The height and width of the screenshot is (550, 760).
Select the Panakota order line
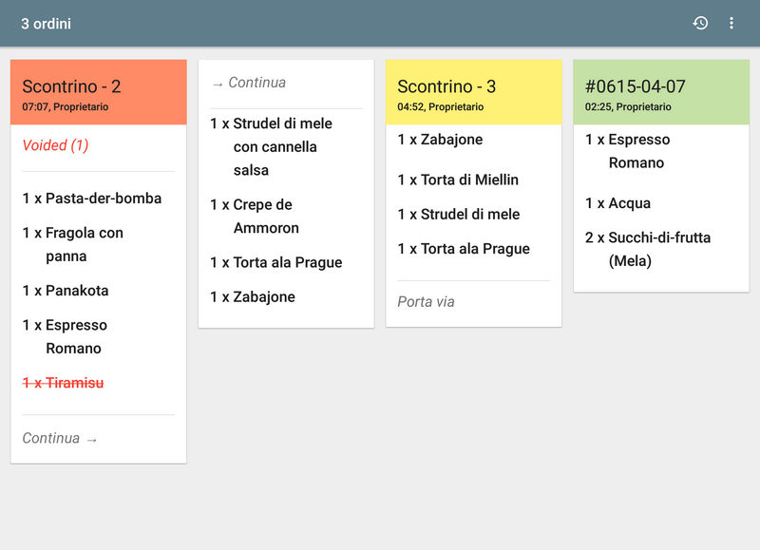[x=66, y=291]
